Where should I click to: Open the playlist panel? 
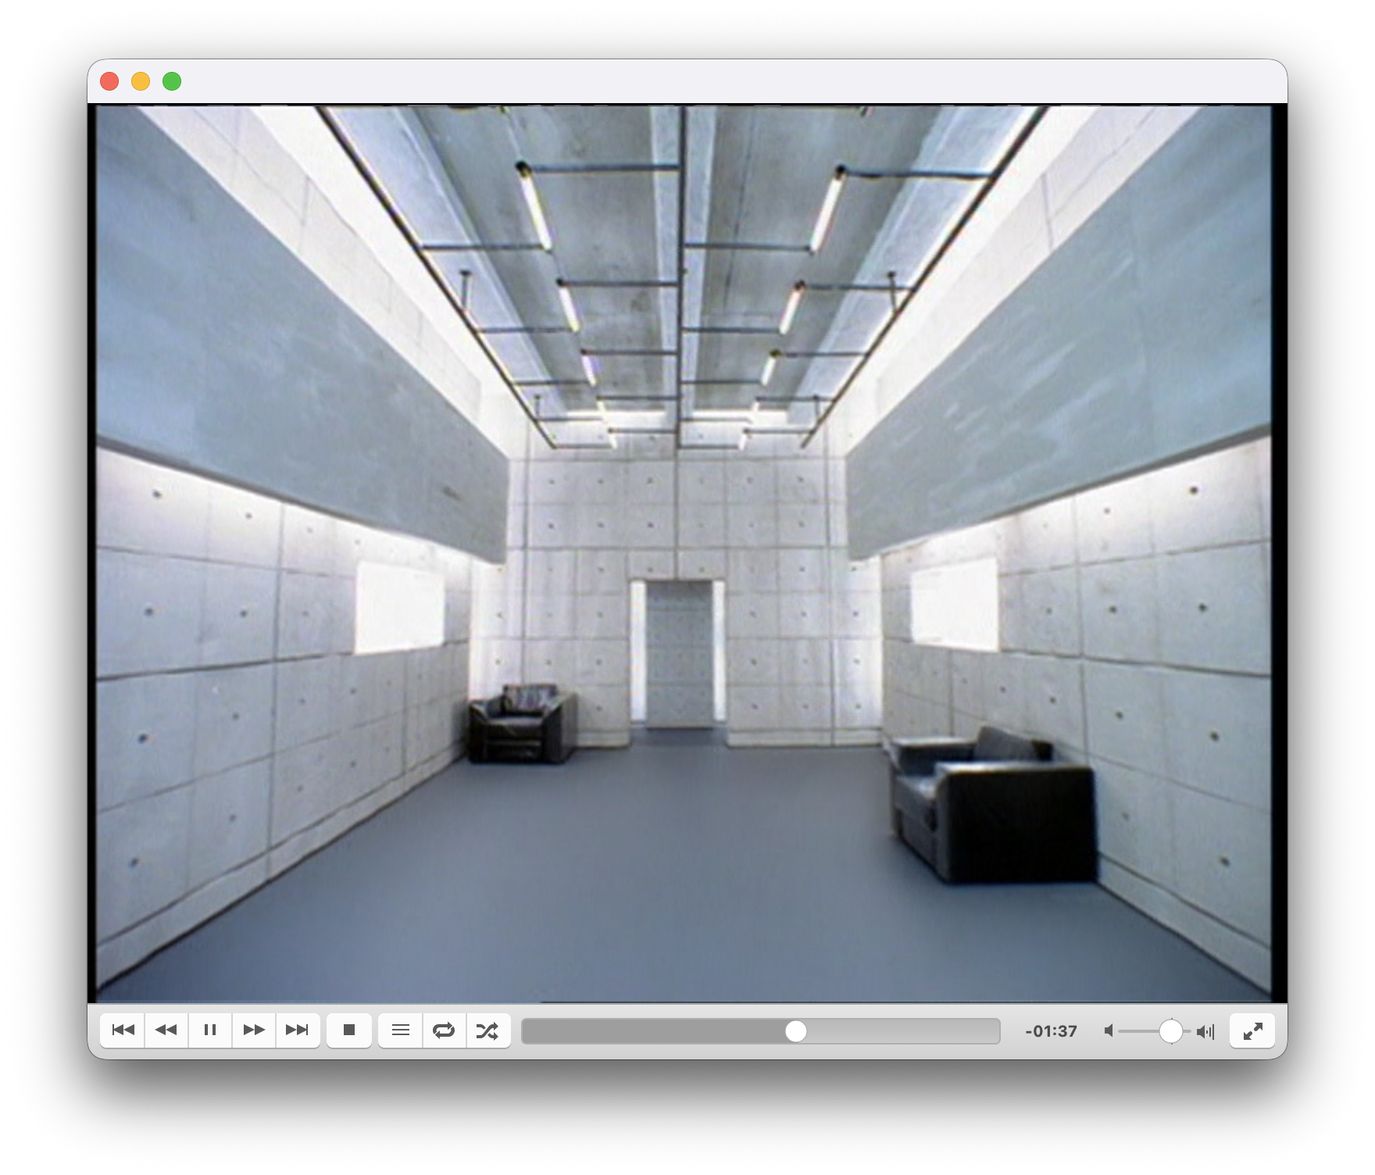tap(400, 1030)
